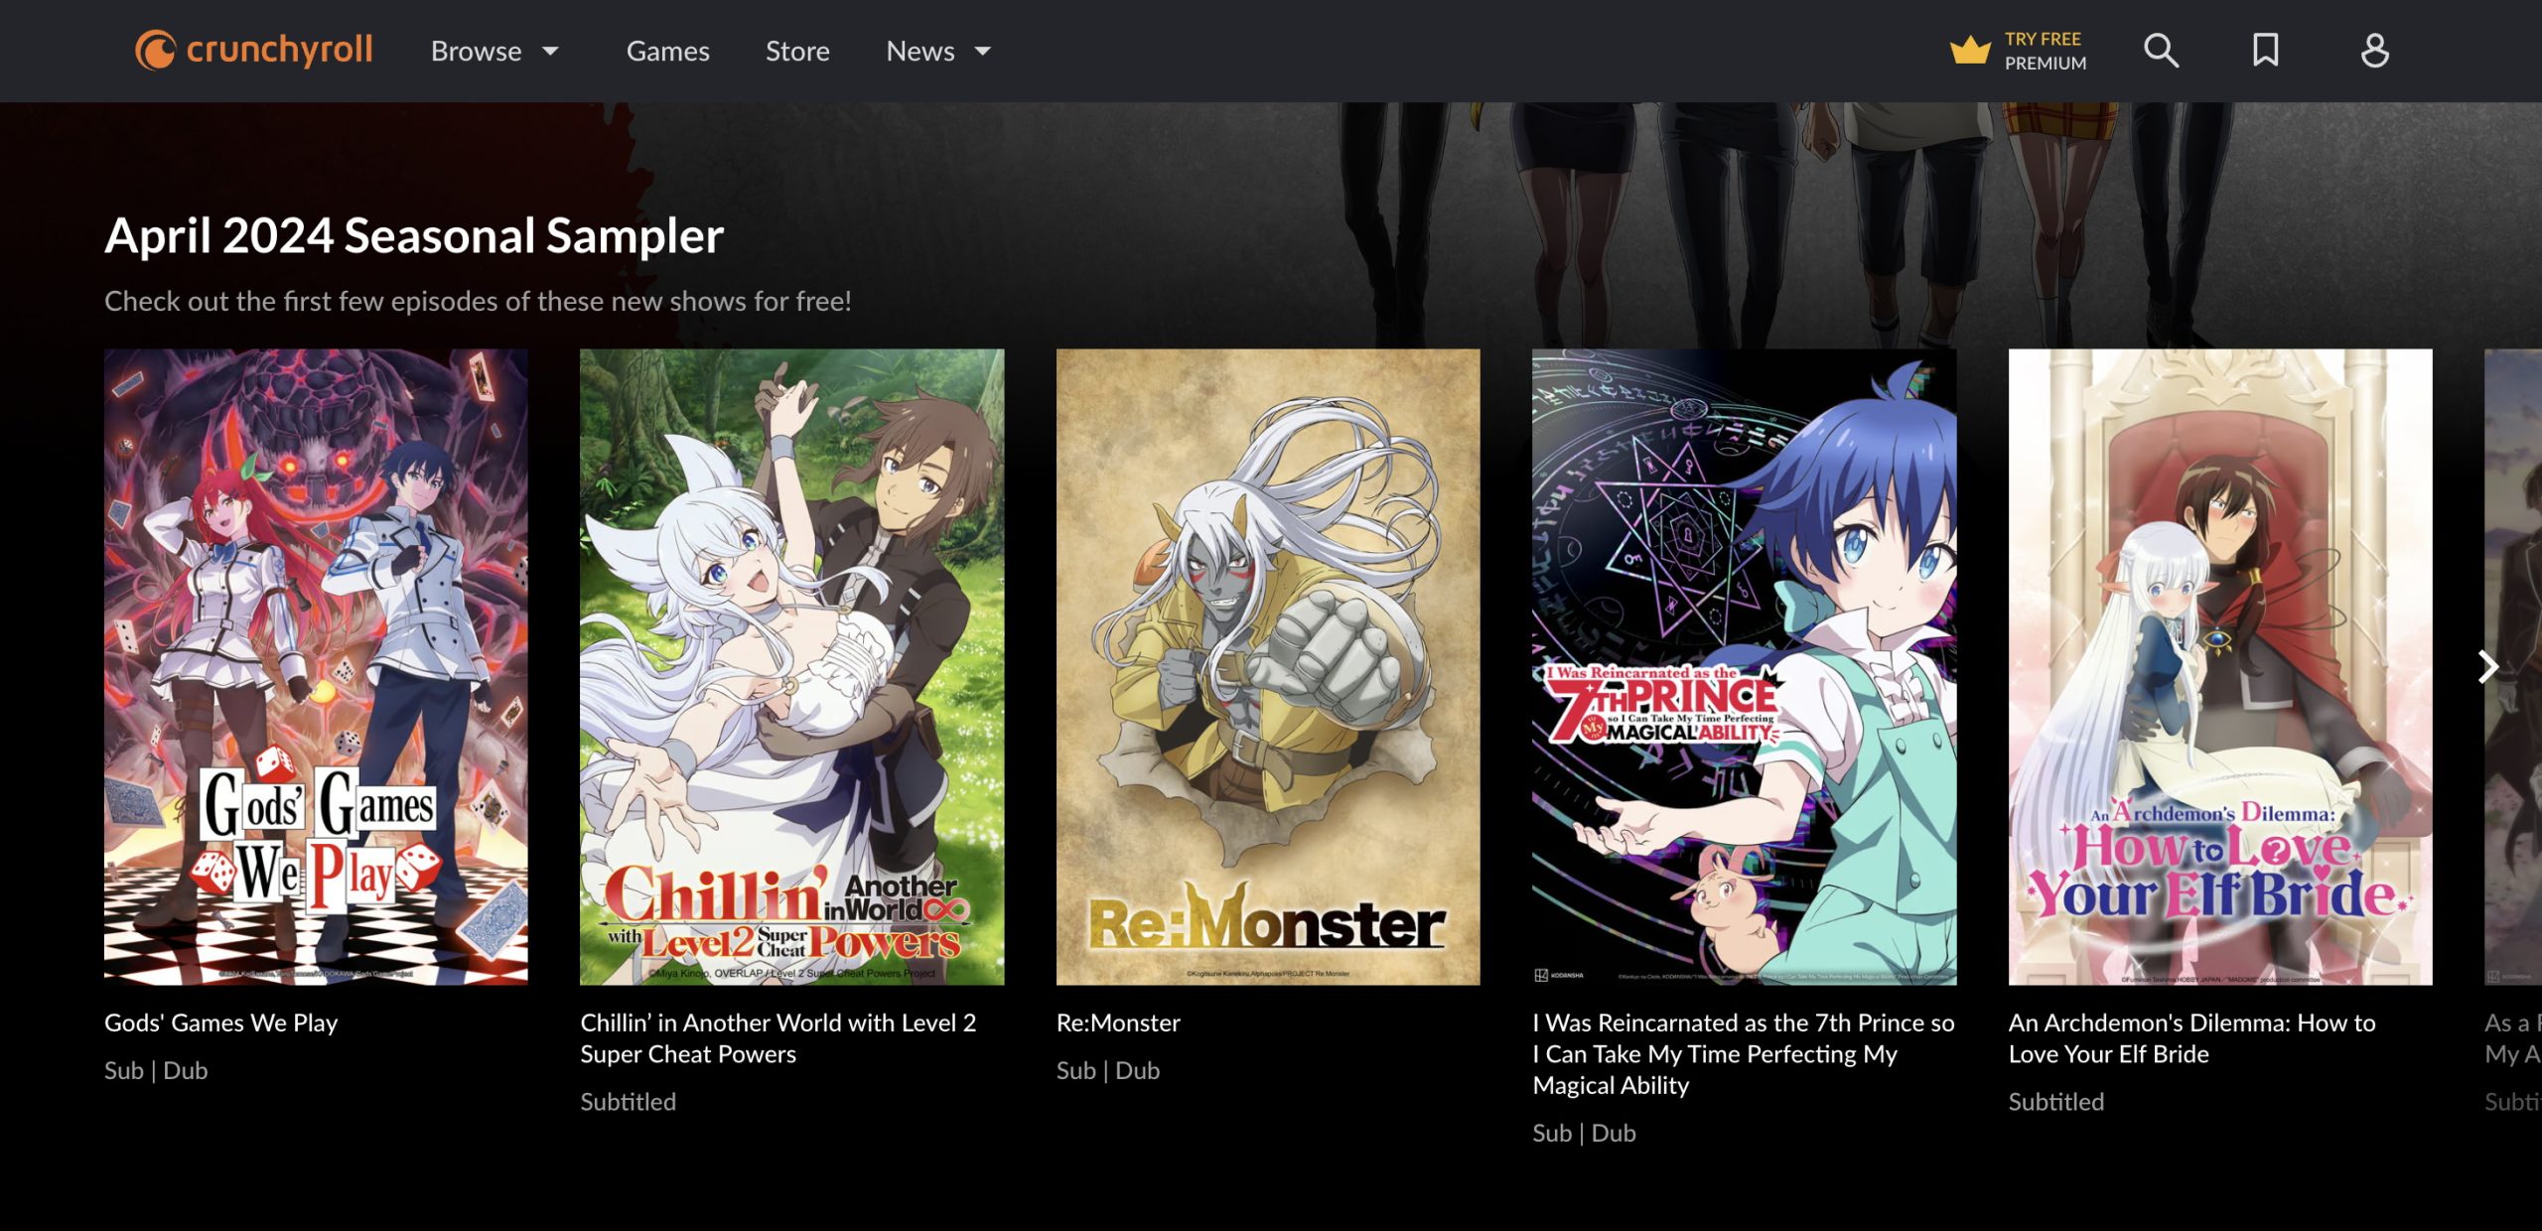The image size is (2542, 1231).
Task: Open the user account profile icon
Action: pyautogui.click(x=2374, y=51)
